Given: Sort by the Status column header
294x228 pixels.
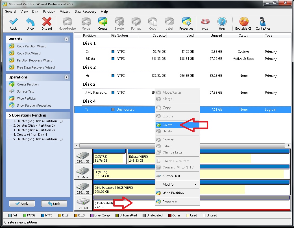Looking at the screenshot, I should point(243,36).
